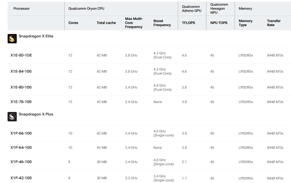Click the X1P-66-100 processor name

(x=21, y=133)
